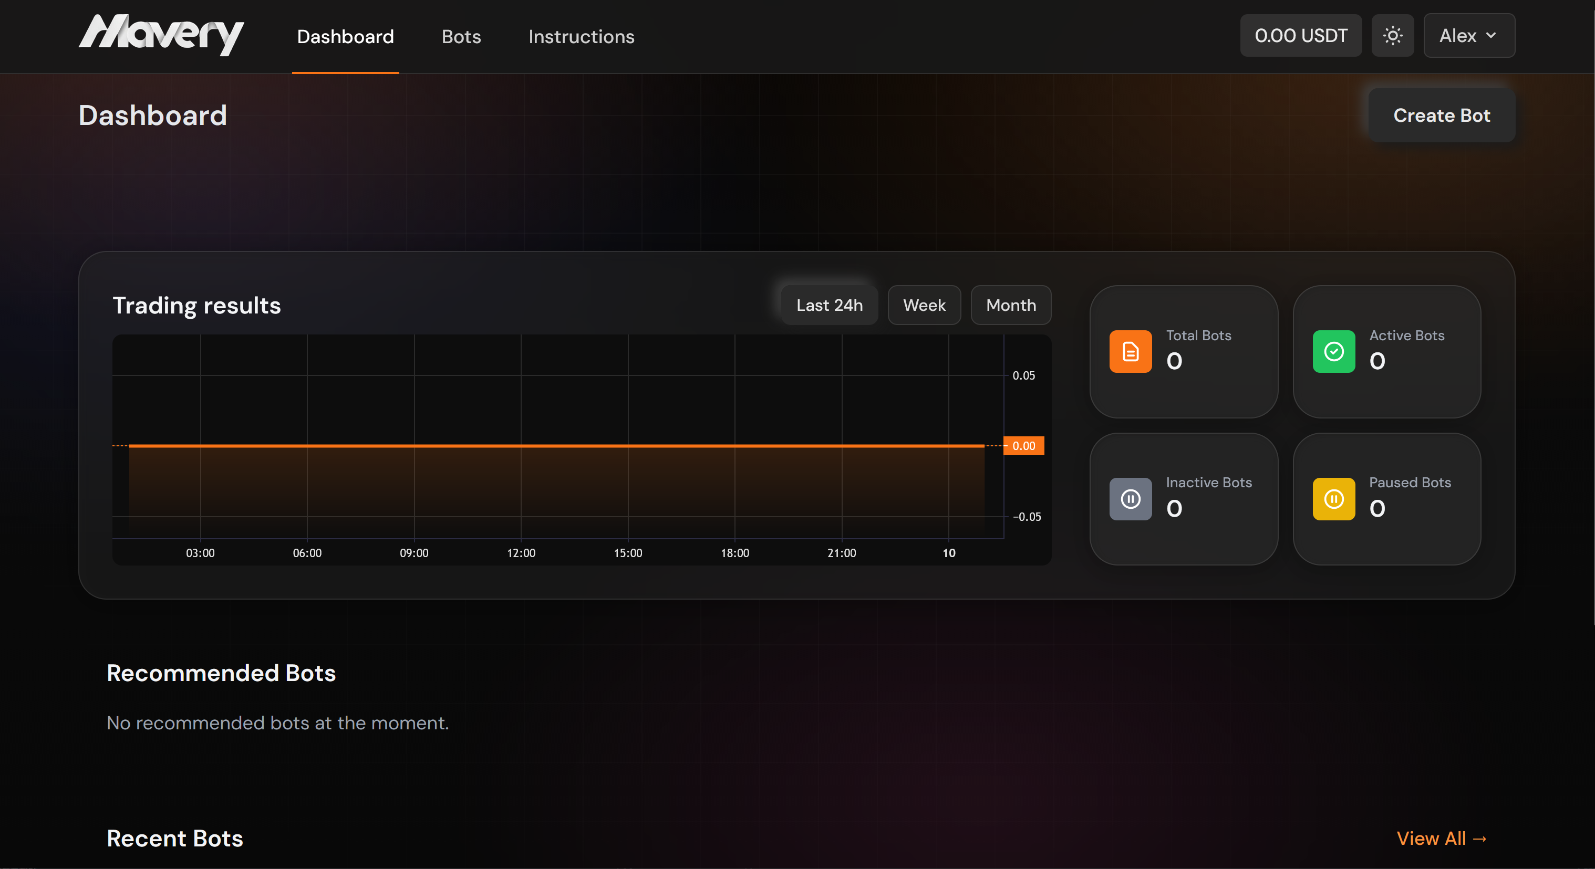Click the 0.00 USDT balance button
Screen dimensions: 1595x869
tap(1301, 36)
